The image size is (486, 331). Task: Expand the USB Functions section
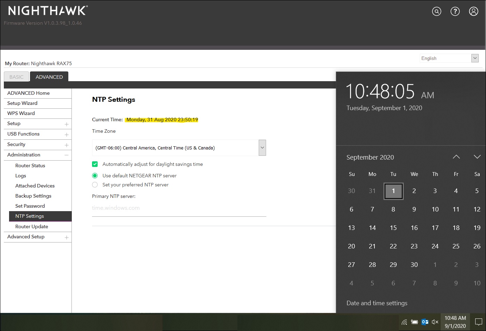pos(66,134)
